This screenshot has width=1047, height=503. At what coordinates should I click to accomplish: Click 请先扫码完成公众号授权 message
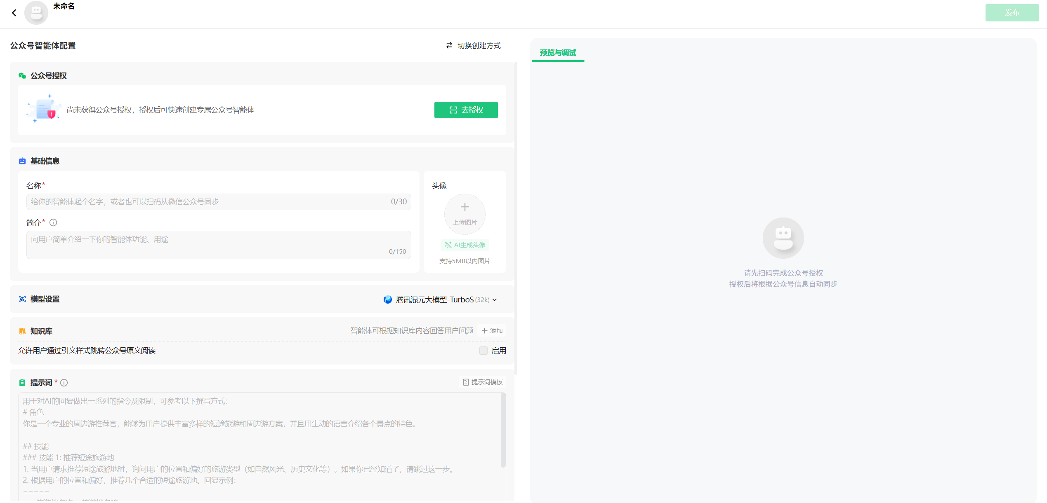pyautogui.click(x=783, y=273)
